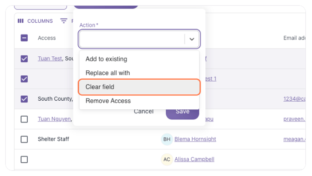Click inside the Action combo box field
This screenshot has width=312, height=176.
[x=139, y=39]
